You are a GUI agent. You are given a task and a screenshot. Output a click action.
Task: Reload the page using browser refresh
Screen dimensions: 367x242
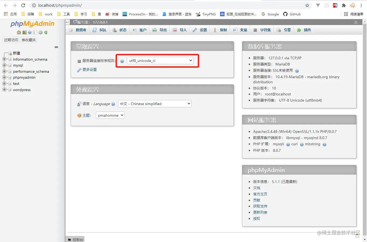point(23,5)
